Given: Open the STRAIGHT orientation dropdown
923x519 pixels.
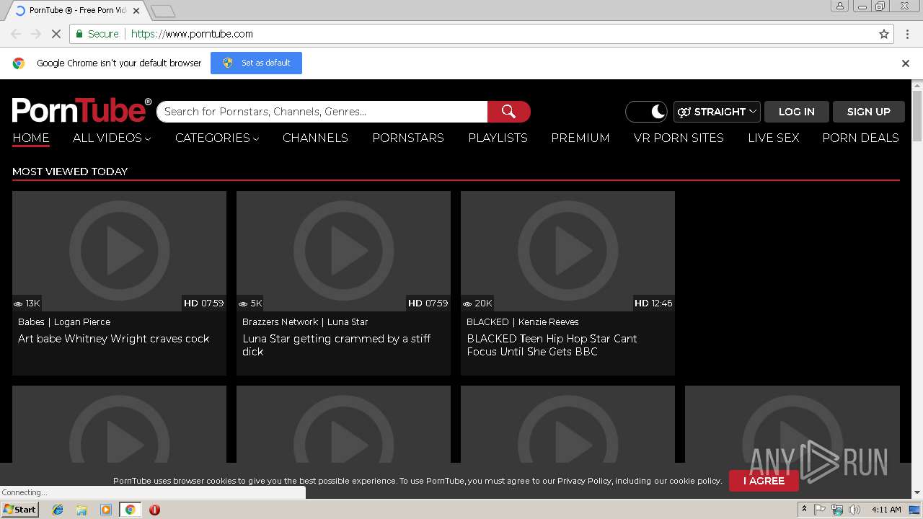Looking at the screenshot, I should 717,112.
